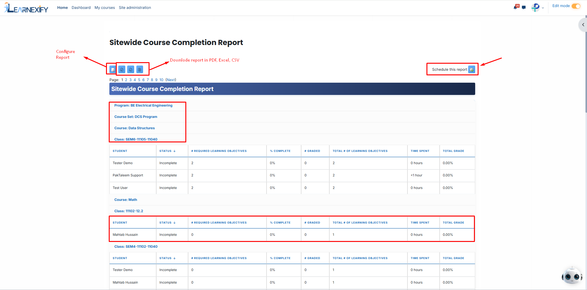The width and height of the screenshot is (587, 290).
Task: Click the '<1 hour' time spent cell
Action: coord(423,175)
